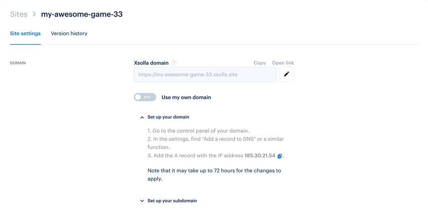
Task: Select the Site settings tab
Action: 26,34
